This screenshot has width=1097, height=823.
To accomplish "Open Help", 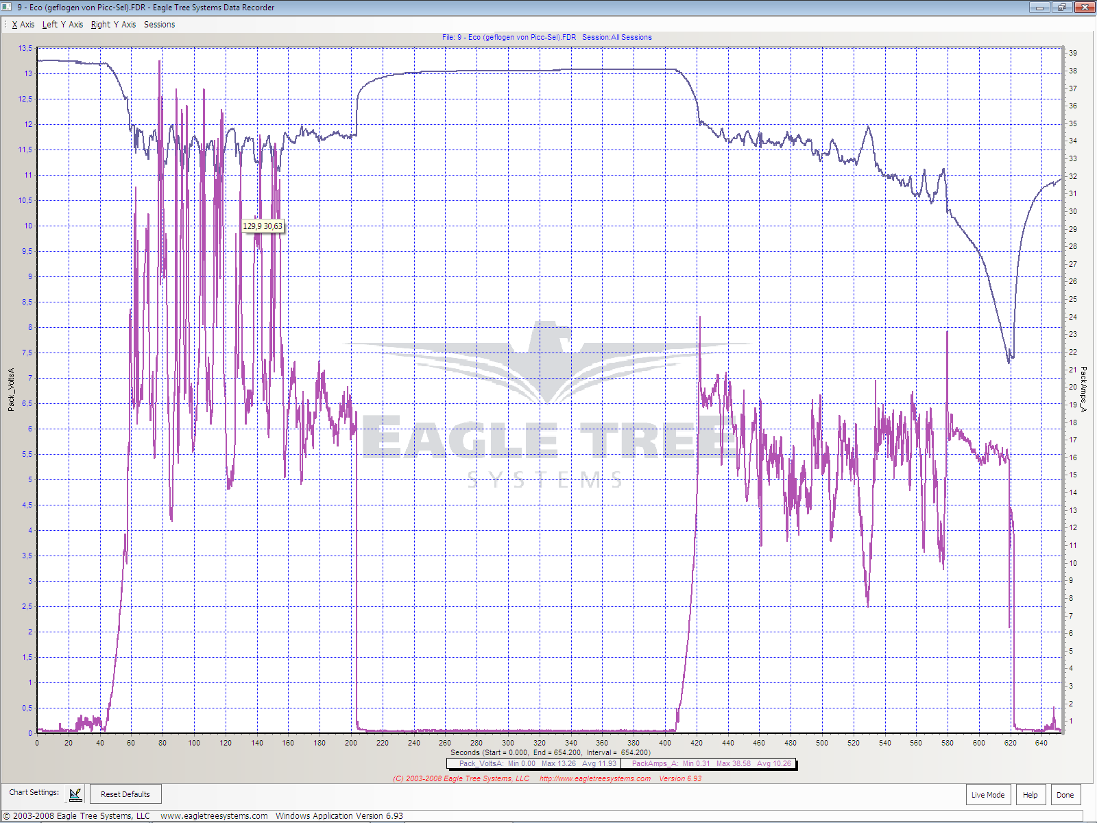I will (x=1030, y=795).
